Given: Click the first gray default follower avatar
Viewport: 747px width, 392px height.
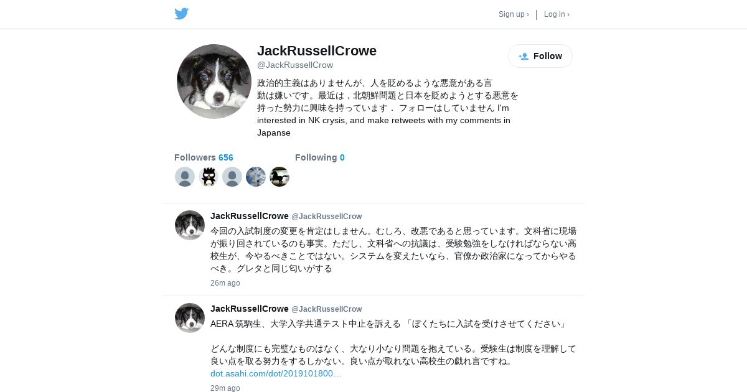Looking at the screenshot, I should point(185,177).
